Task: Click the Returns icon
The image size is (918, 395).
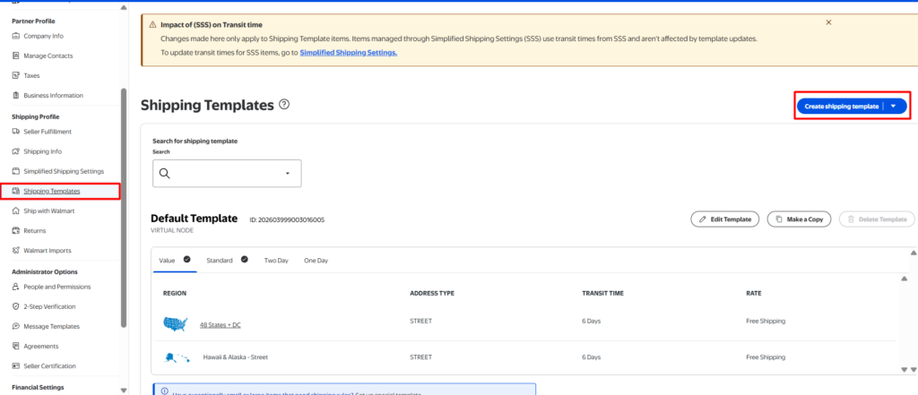Action: (16, 230)
